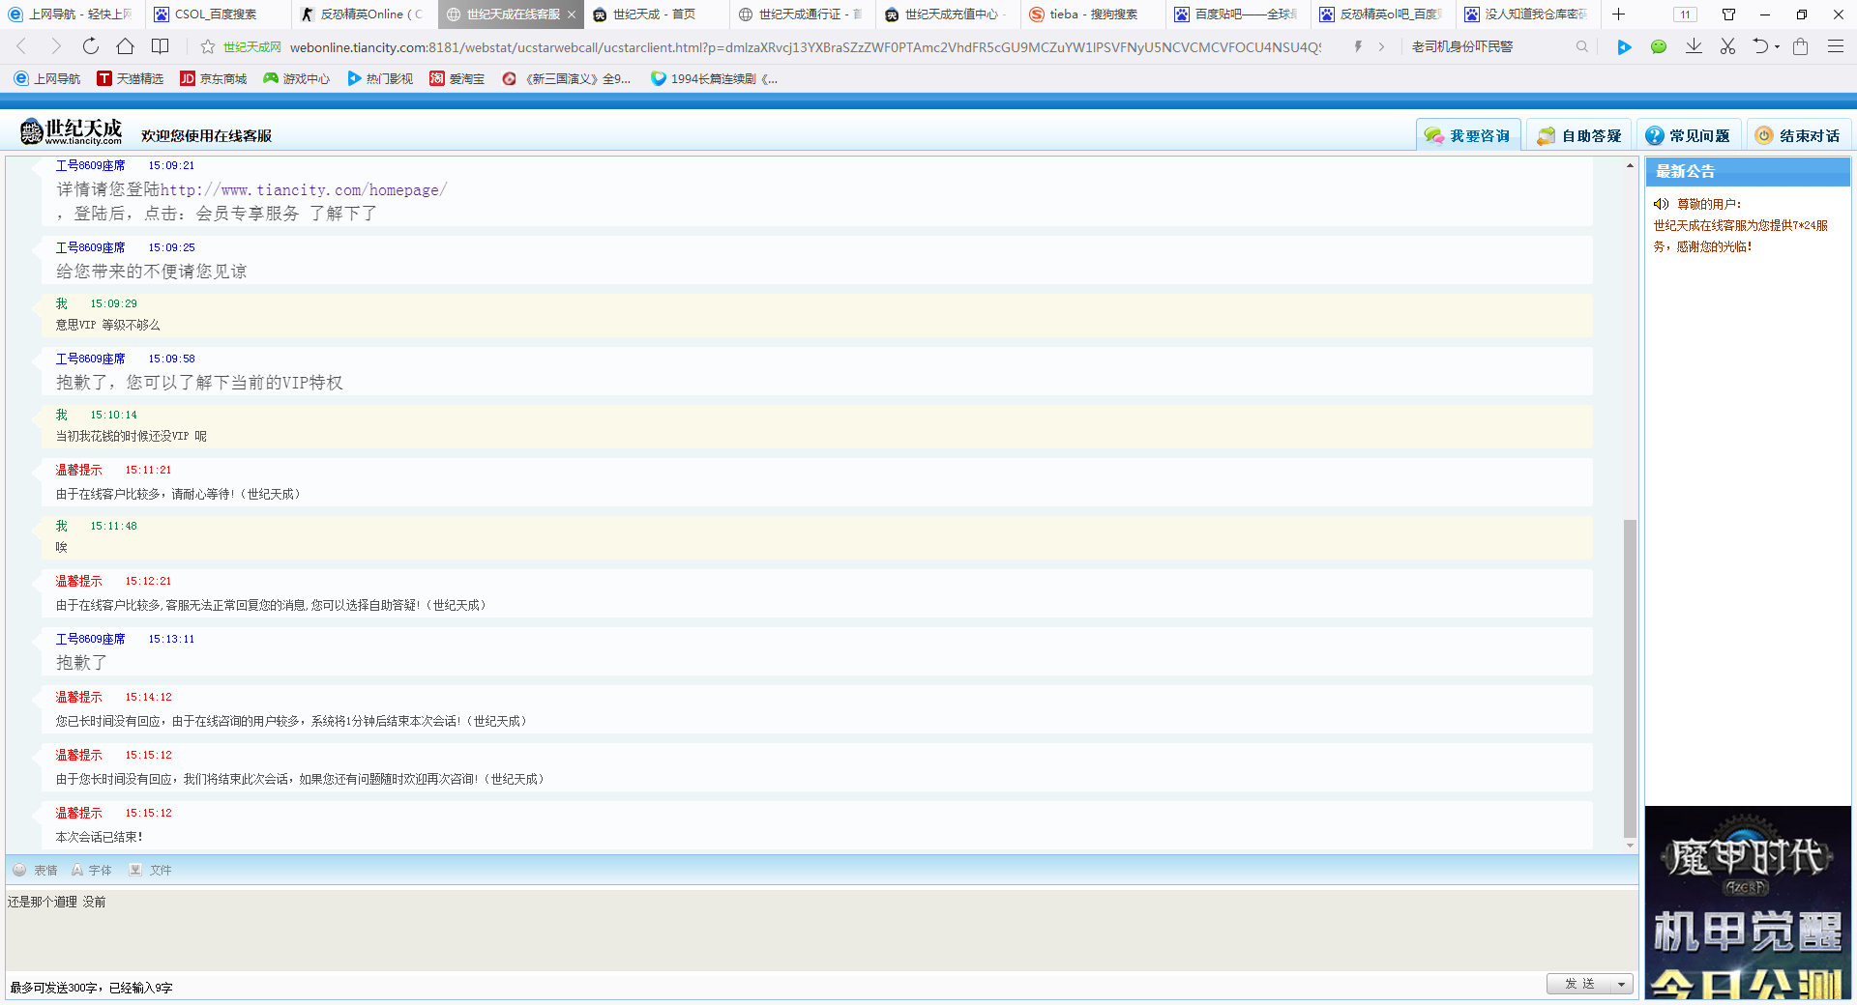
Task: Go to the browser home page icon
Action: [125, 46]
